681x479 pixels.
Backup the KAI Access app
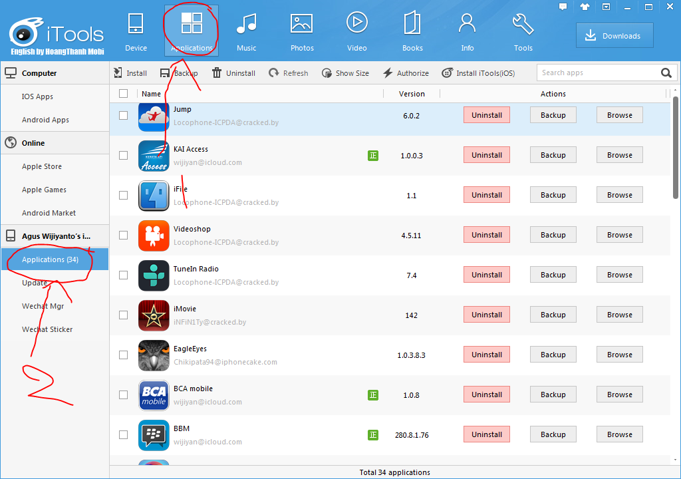553,155
